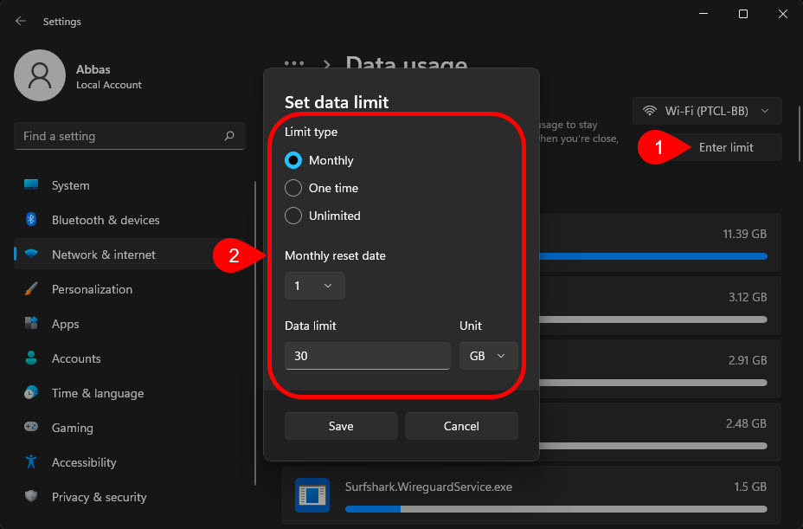Minimize the Settings window
Viewport: 803px width, 529px height.
tap(703, 15)
